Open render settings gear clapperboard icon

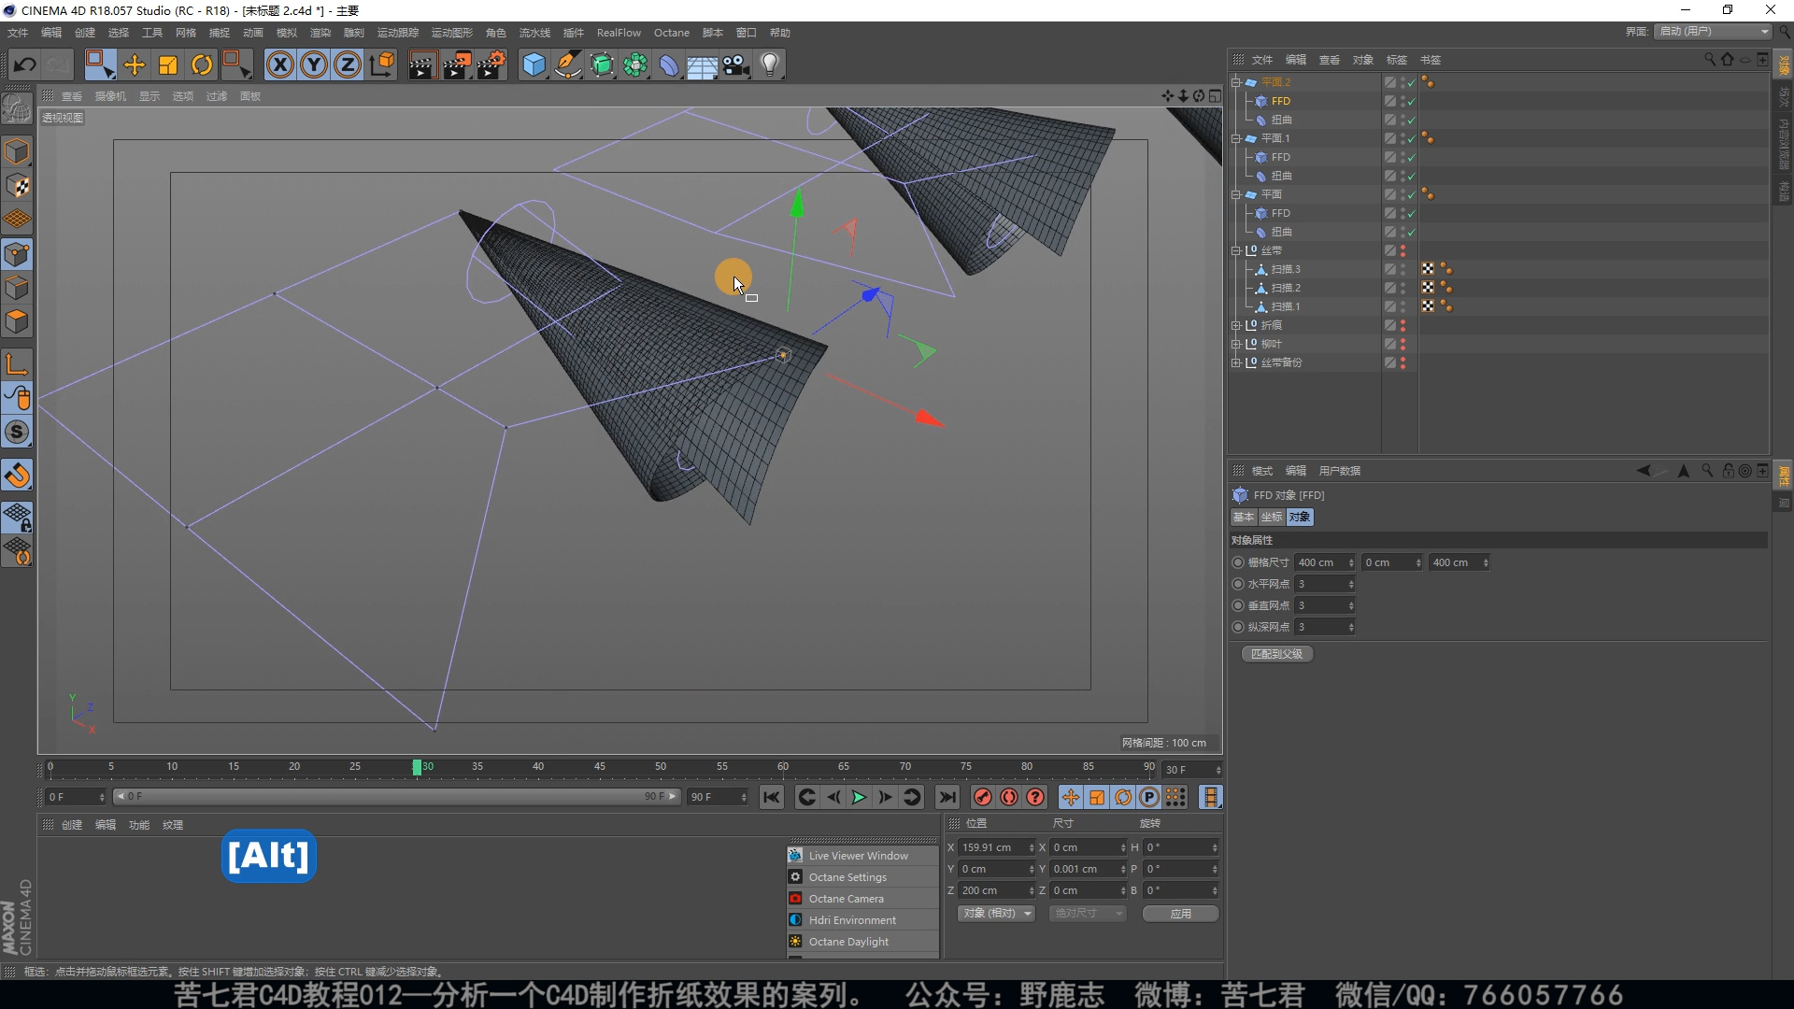pyautogui.click(x=491, y=64)
